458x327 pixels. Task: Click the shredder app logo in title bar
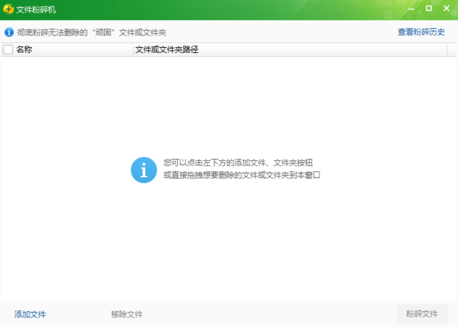(x=7, y=8)
